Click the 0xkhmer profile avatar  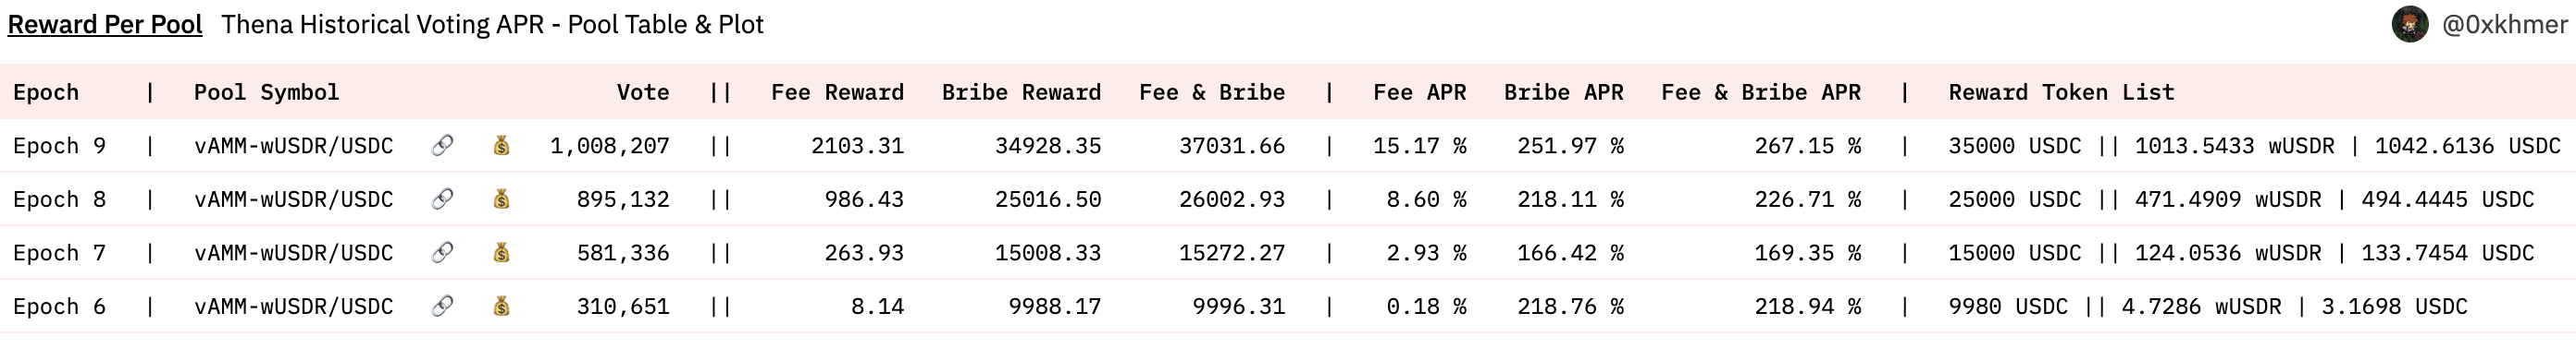click(x=2410, y=24)
